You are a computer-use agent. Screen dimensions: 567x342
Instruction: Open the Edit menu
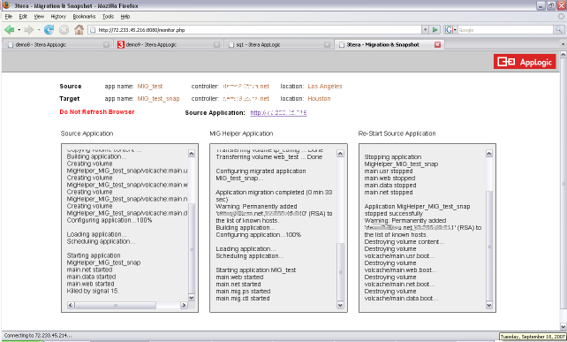point(23,16)
